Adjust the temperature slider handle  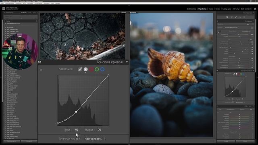coord(239,34)
